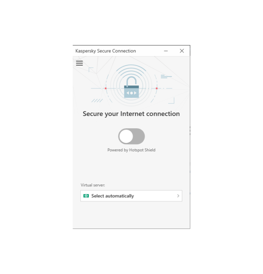
Task: Click the left red dot beside the padlock
Action: [106, 88]
